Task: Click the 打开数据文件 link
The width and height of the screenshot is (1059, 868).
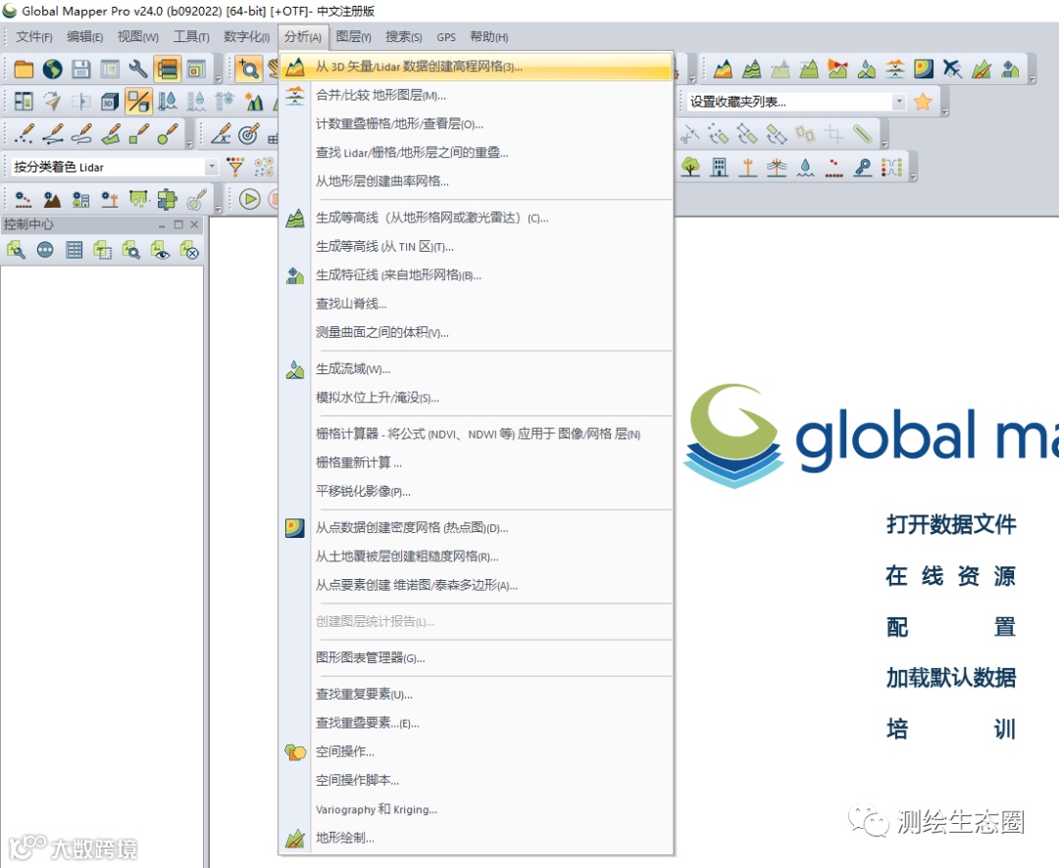Action: (x=951, y=524)
